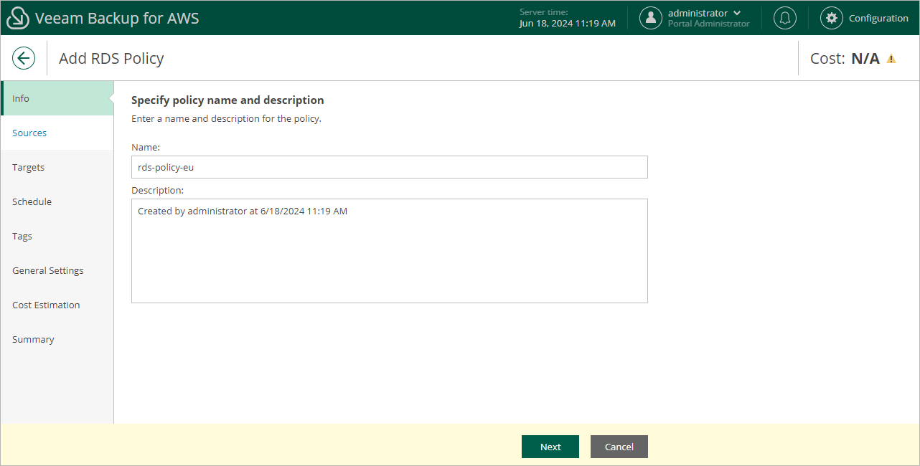Screen dimensions: 920x466
Task: Click 'Specify policy name and description' heading
Action: tap(227, 100)
